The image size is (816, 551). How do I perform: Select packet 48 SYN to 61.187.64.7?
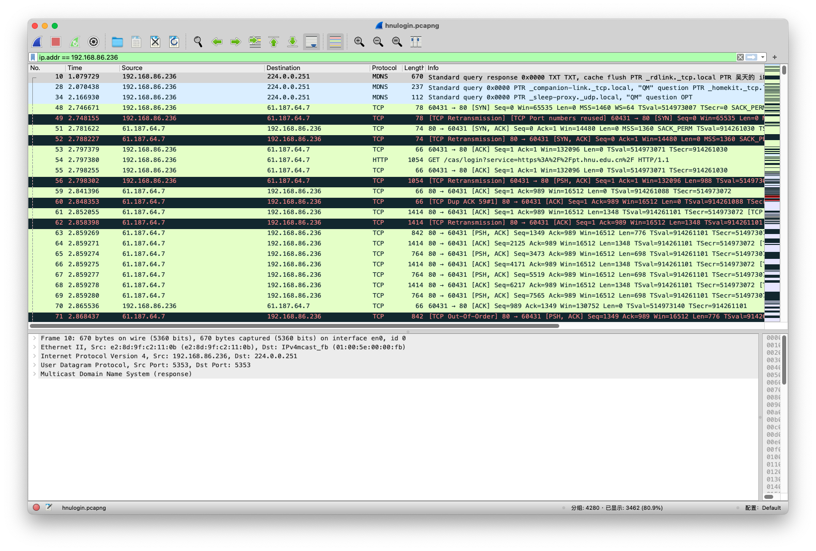(396, 108)
